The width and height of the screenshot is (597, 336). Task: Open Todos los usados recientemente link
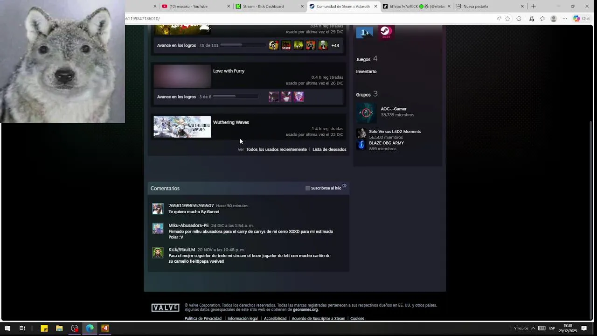(x=277, y=149)
